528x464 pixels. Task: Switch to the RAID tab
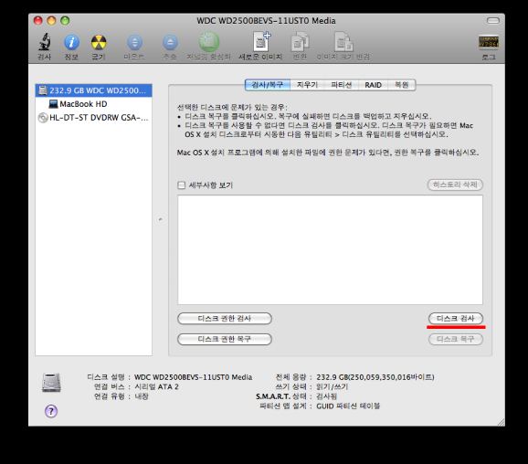coord(373,85)
